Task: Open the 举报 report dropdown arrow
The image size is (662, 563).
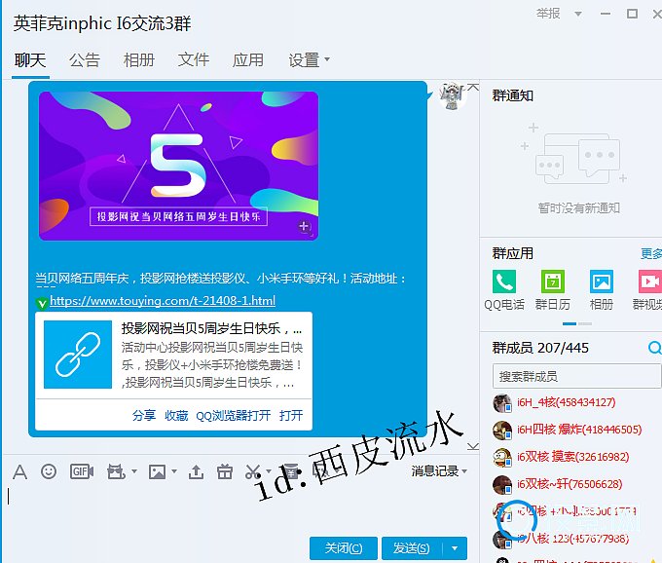Action: pyautogui.click(x=578, y=14)
